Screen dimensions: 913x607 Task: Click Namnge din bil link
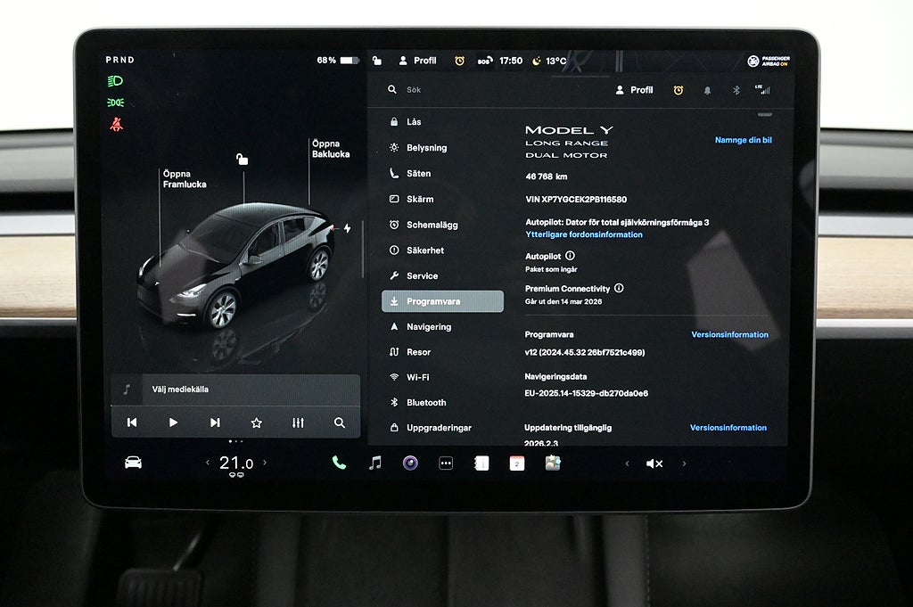click(x=743, y=141)
